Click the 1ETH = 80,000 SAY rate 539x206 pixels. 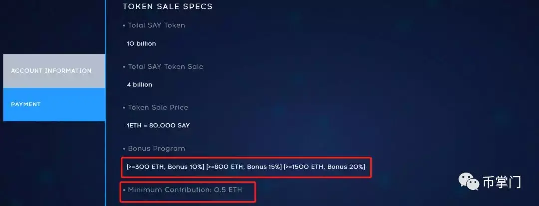click(158, 126)
